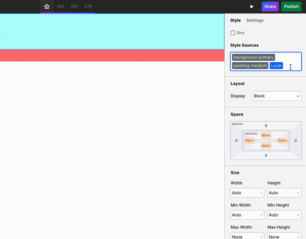The width and height of the screenshot is (306, 239).
Task: Open the Display dropdown showing Block
Action: click(x=276, y=96)
